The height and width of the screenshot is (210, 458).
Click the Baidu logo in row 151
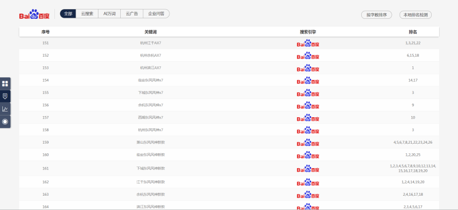pyautogui.click(x=308, y=43)
